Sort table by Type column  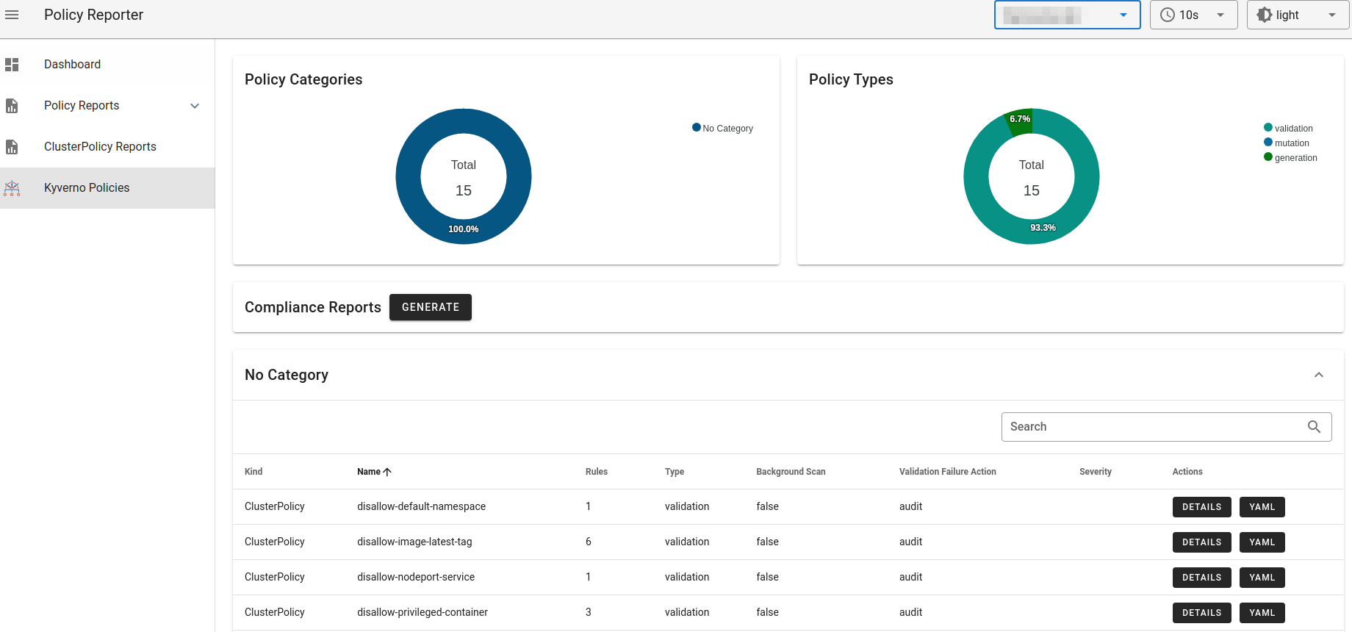tap(675, 472)
